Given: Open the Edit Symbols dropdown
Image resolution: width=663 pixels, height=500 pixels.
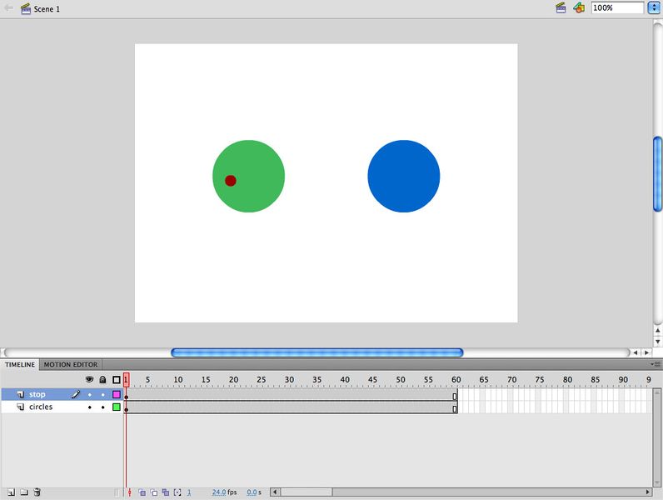Looking at the screenshot, I should point(579,7).
